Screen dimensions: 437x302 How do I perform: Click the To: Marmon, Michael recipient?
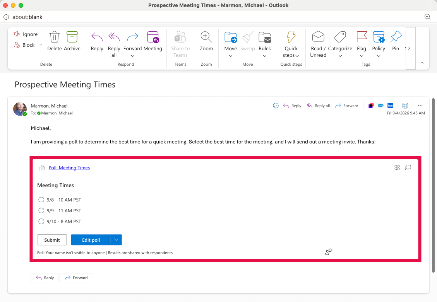click(x=55, y=113)
